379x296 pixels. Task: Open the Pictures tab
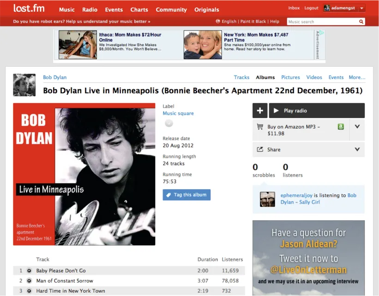point(290,77)
